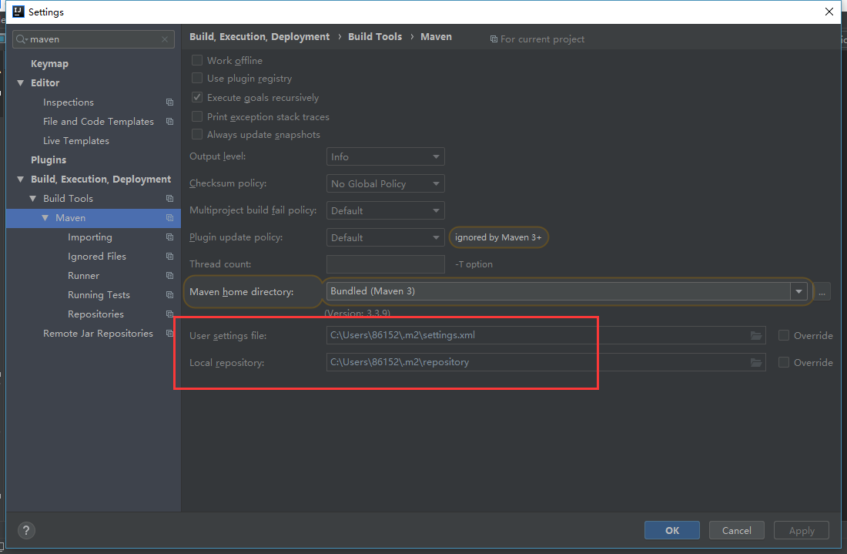Click the search magnifier icon in sidebar
The width and height of the screenshot is (847, 554).
coord(22,39)
